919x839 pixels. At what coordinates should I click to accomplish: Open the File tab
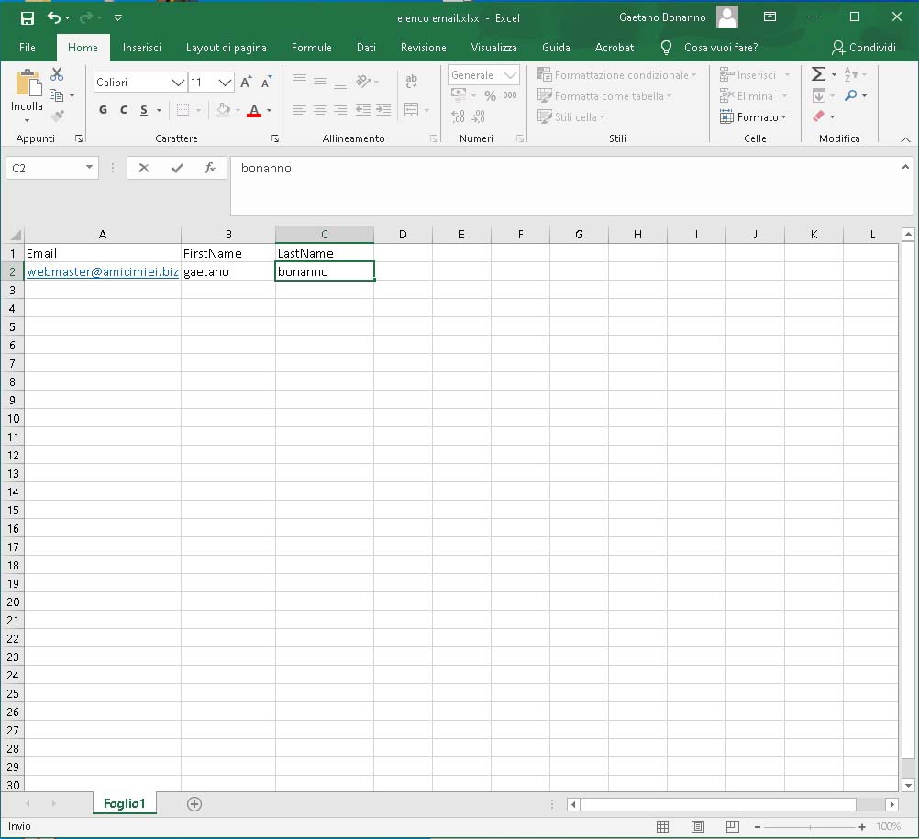(x=27, y=48)
